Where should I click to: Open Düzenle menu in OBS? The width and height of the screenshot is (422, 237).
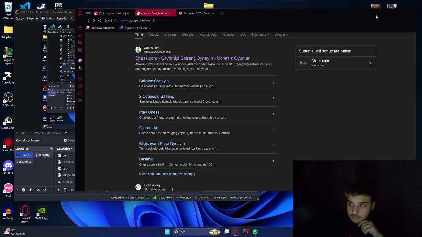32,18
